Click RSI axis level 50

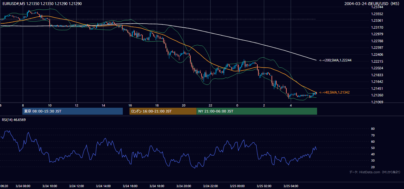click(373, 148)
